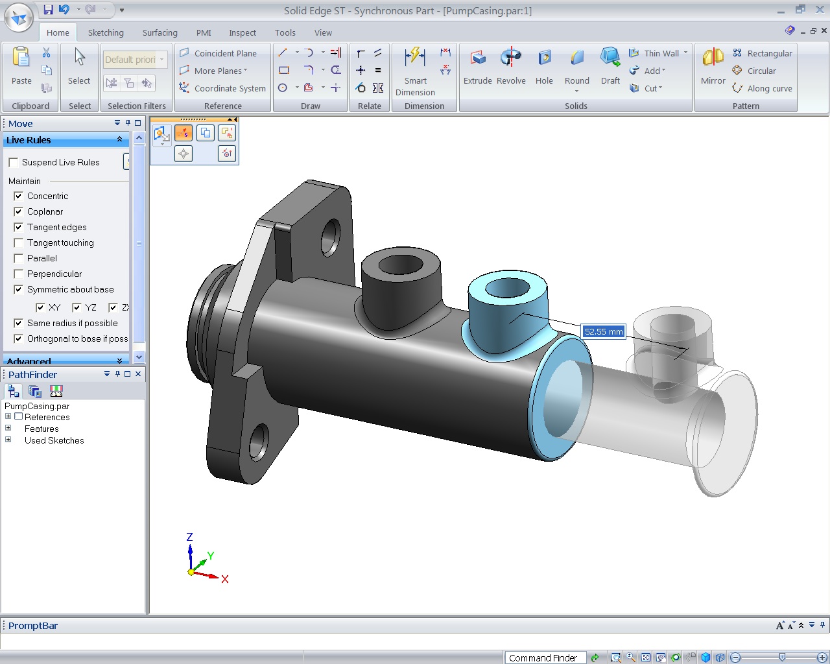
Task: Click Coordinate System
Action: pyautogui.click(x=222, y=88)
